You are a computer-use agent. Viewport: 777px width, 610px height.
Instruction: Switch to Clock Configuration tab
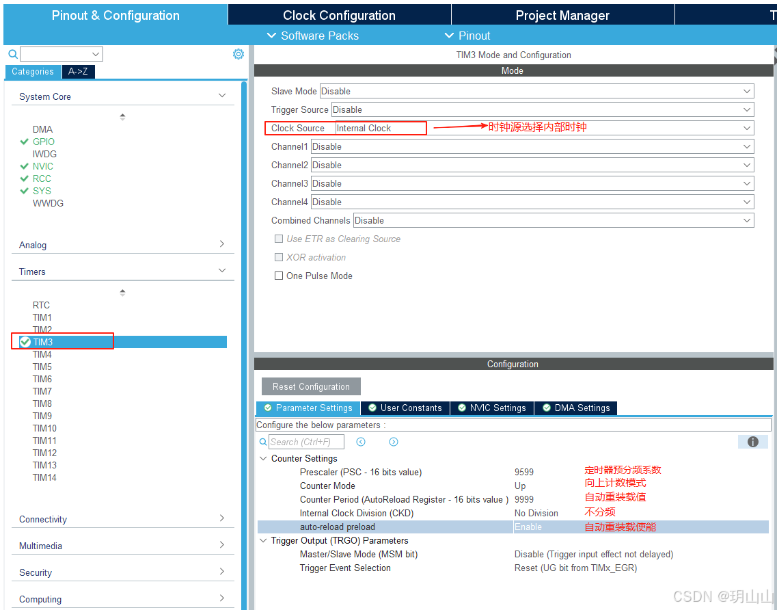[x=340, y=15]
